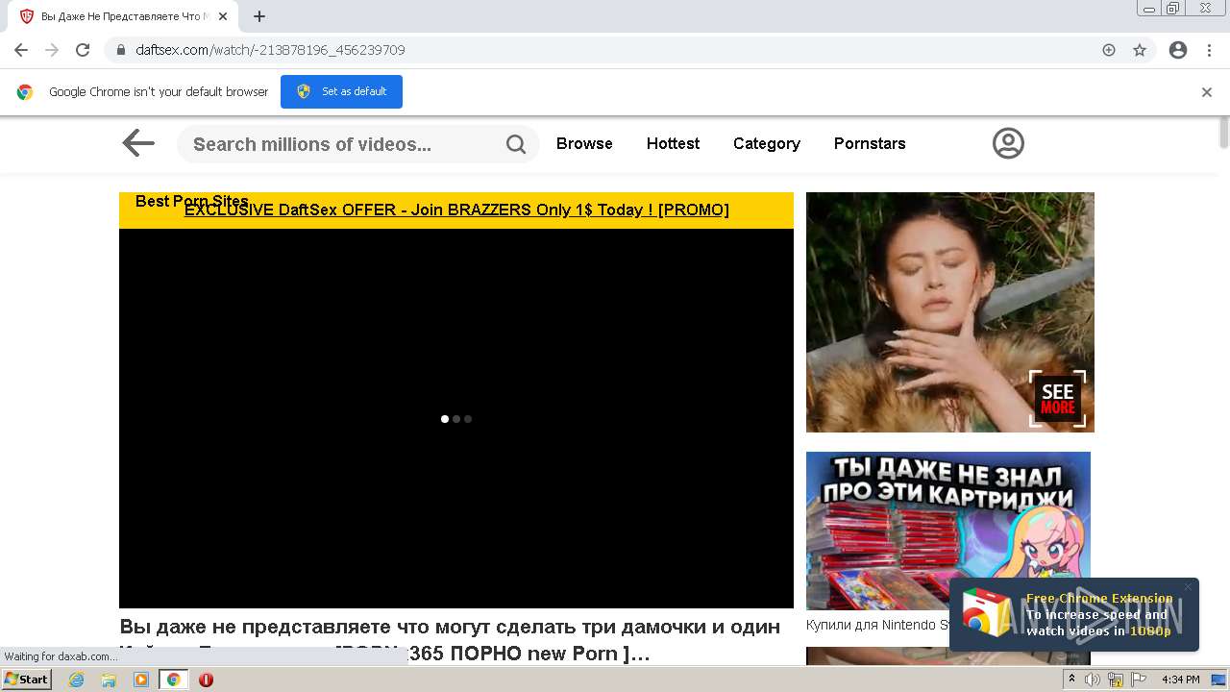Bookmark this page with the star icon
The width and height of the screenshot is (1230, 692).
(1140, 50)
